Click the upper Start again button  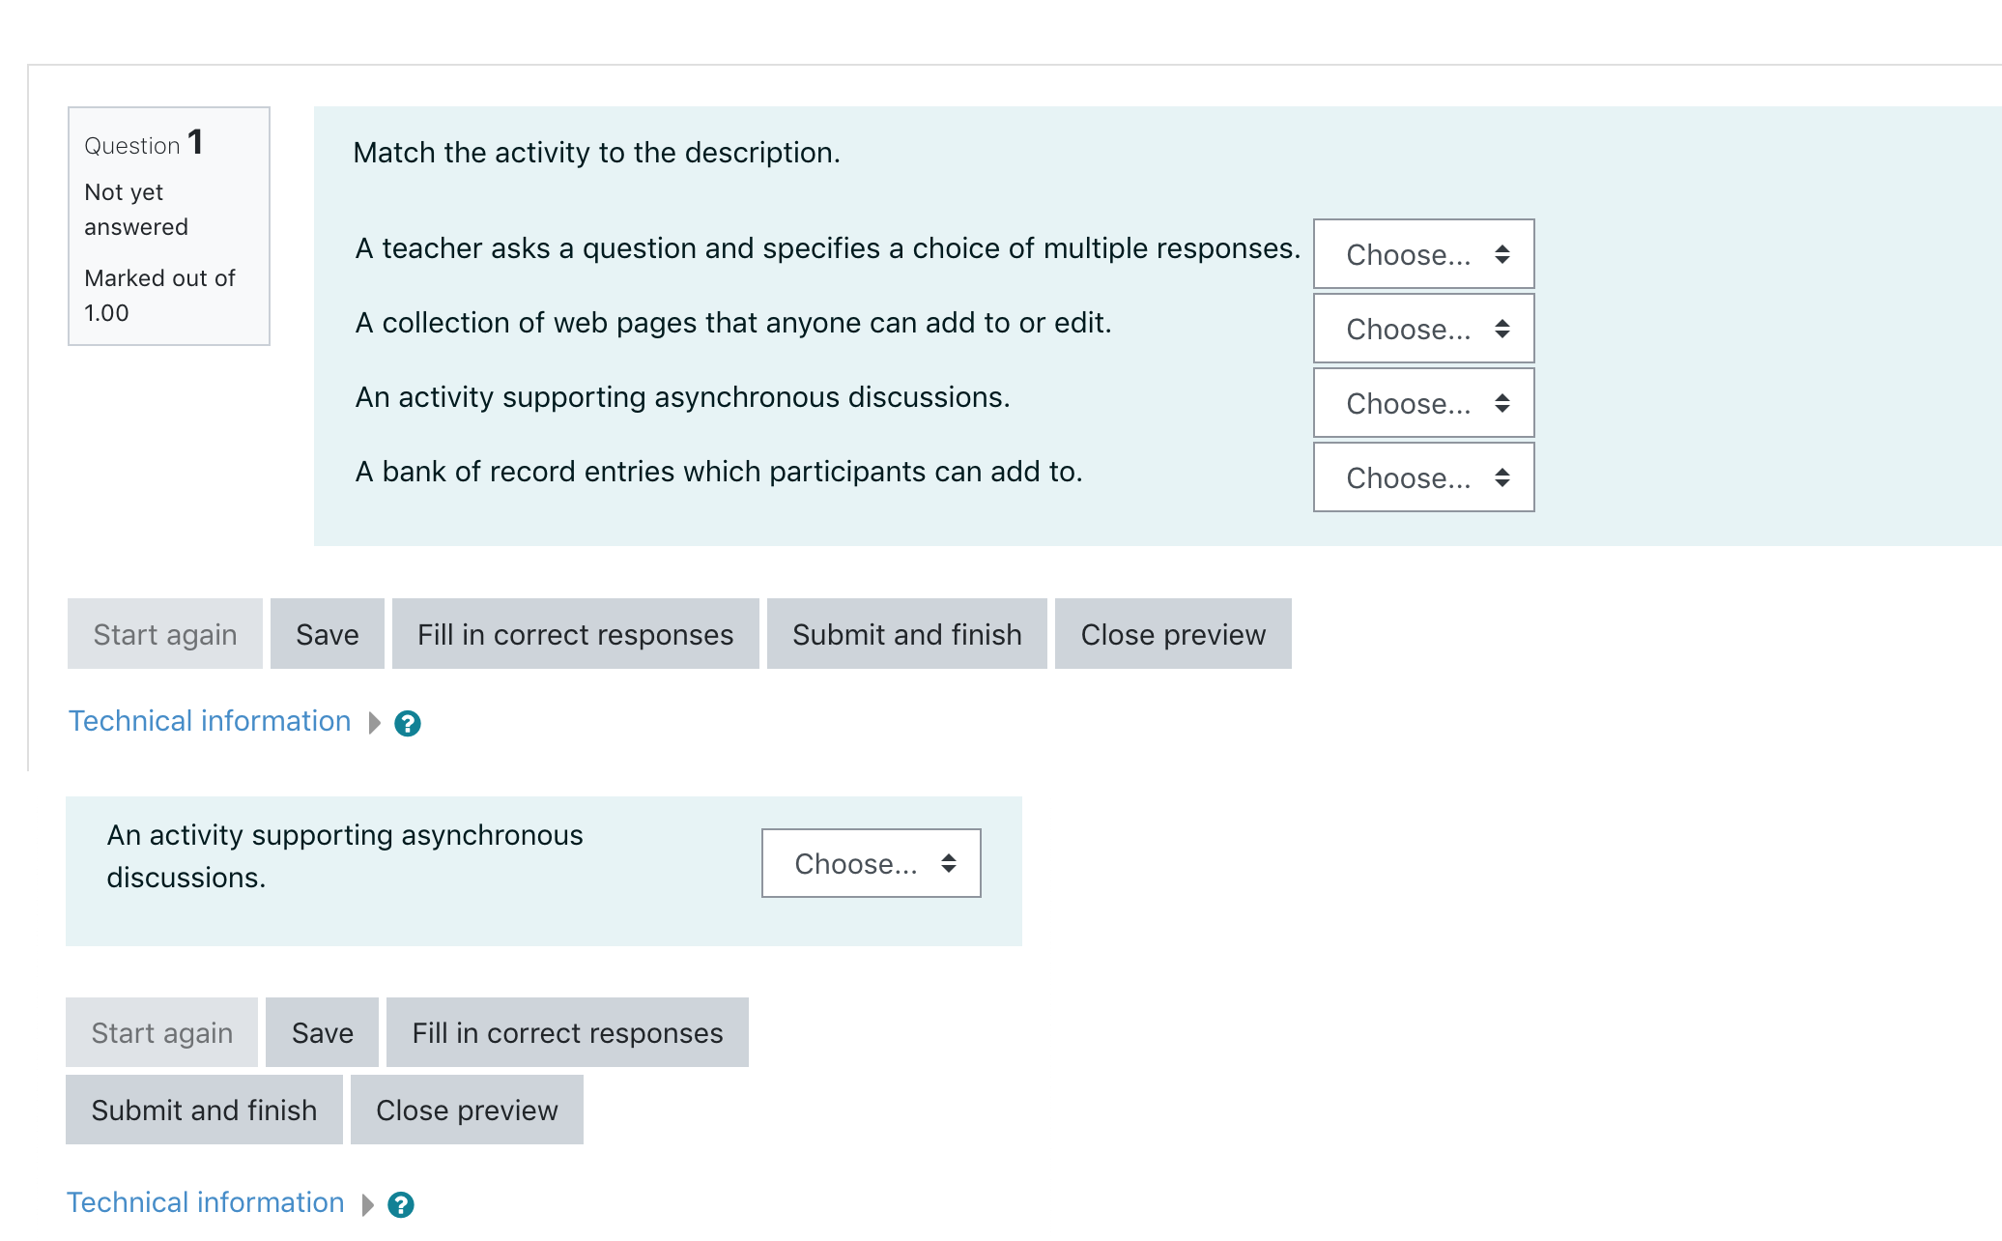pyautogui.click(x=165, y=634)
